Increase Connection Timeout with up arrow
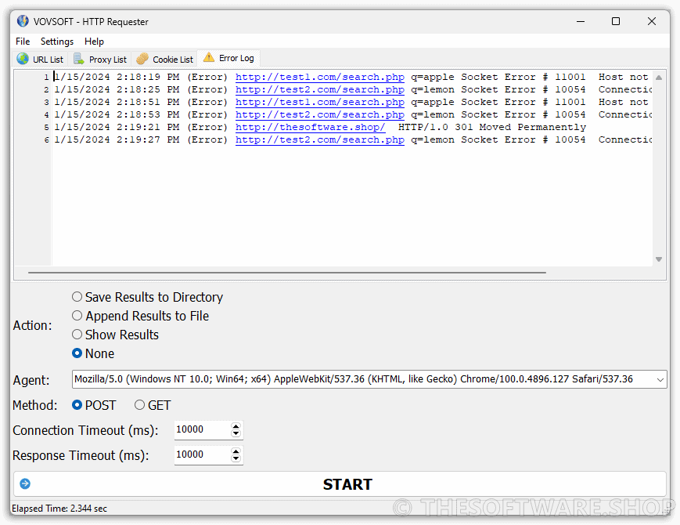The height and width of the screenshot is (525, 680). click(236, 426)
